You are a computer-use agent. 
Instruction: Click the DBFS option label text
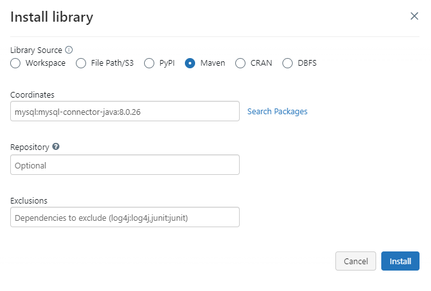307,63
